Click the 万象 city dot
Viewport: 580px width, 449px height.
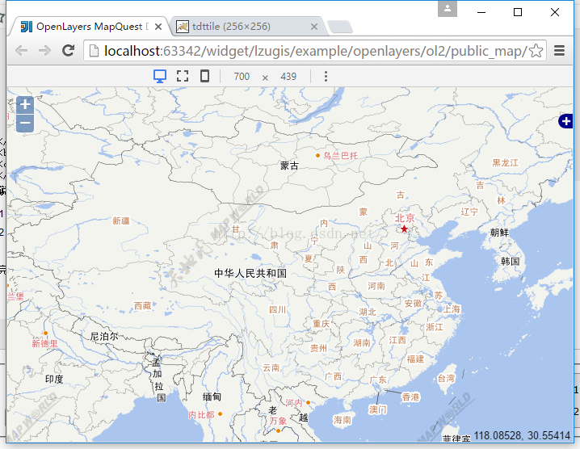[x=278, y=430]
